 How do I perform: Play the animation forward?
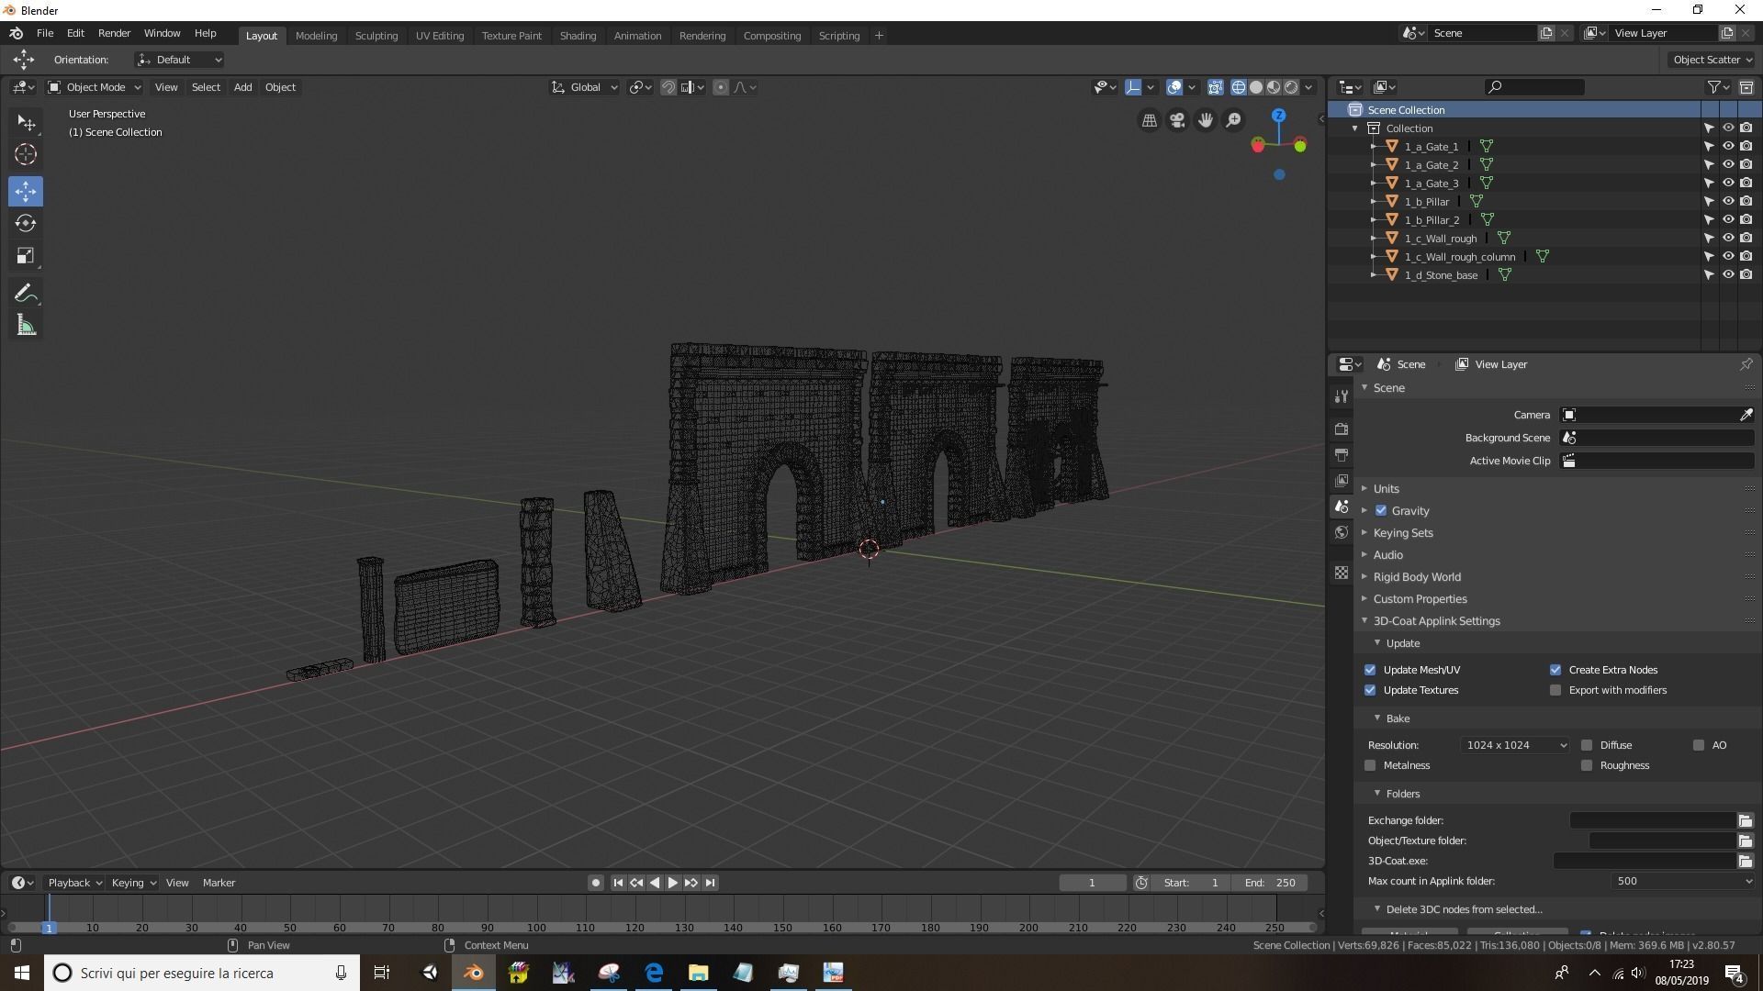click(673, 883)
